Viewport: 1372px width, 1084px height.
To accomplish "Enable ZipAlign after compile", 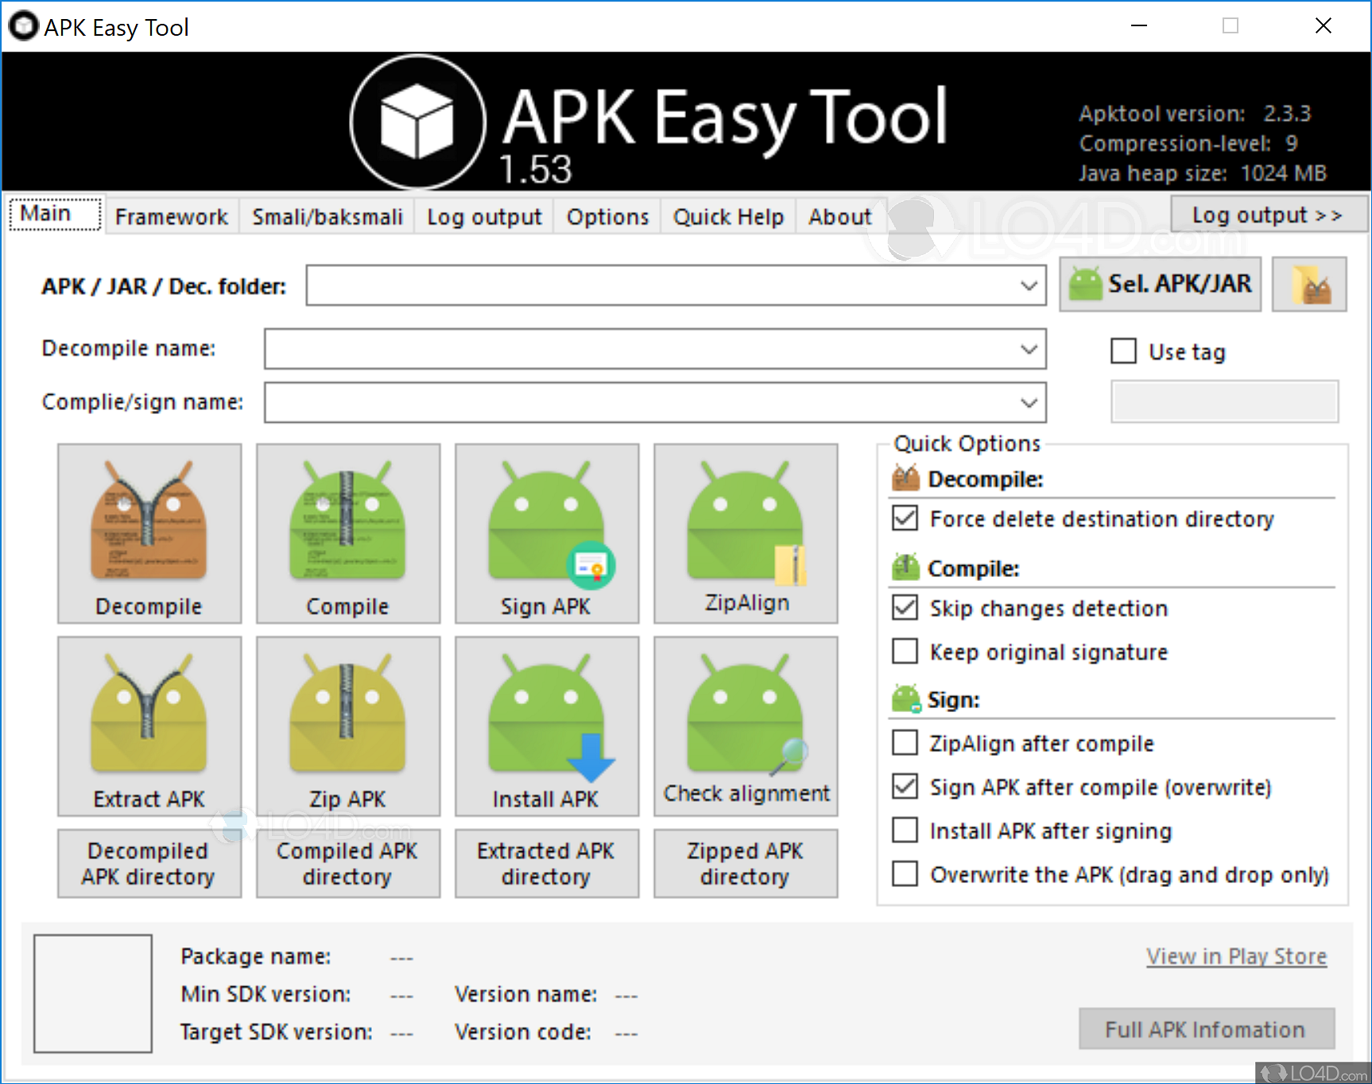I will (x=905, y=742).
